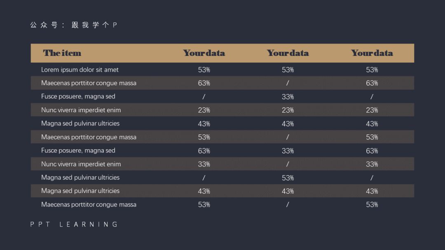Screen dimensions: 445x250
Task: Click the first 'Maecenas porttitor congue massa' row
Action: coord(222,83)
